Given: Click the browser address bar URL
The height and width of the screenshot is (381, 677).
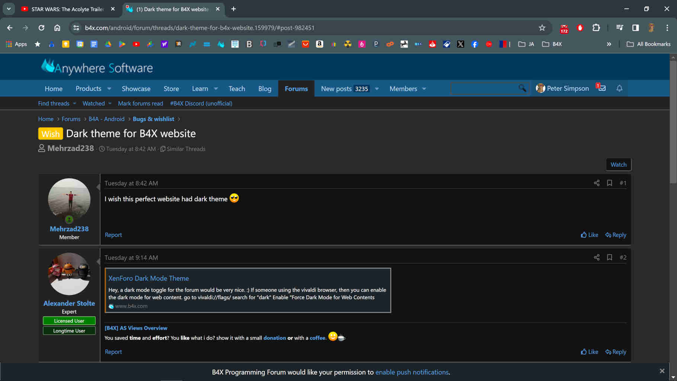Looking at the screenshot, I should pos(200,28).
